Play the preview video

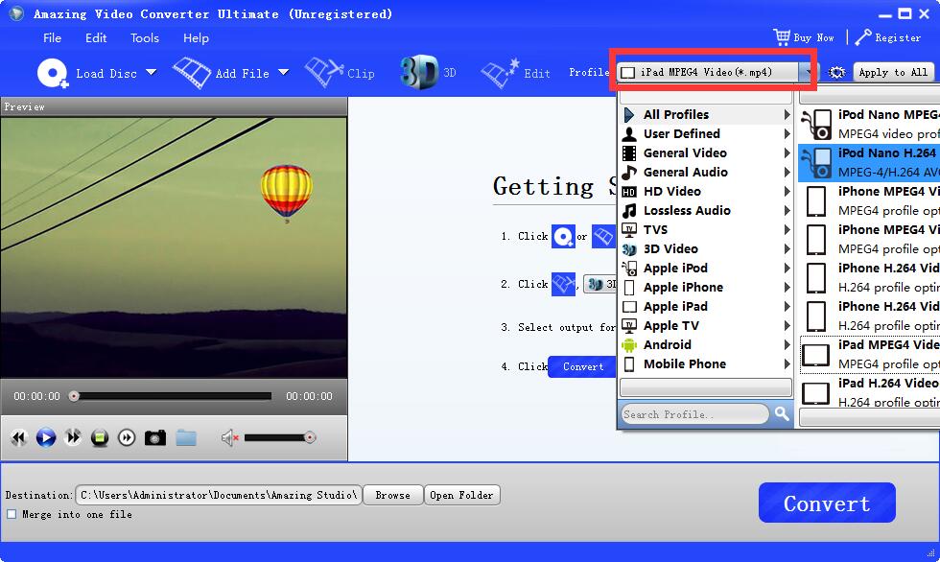pyautogui.click(x=46, y=437)
